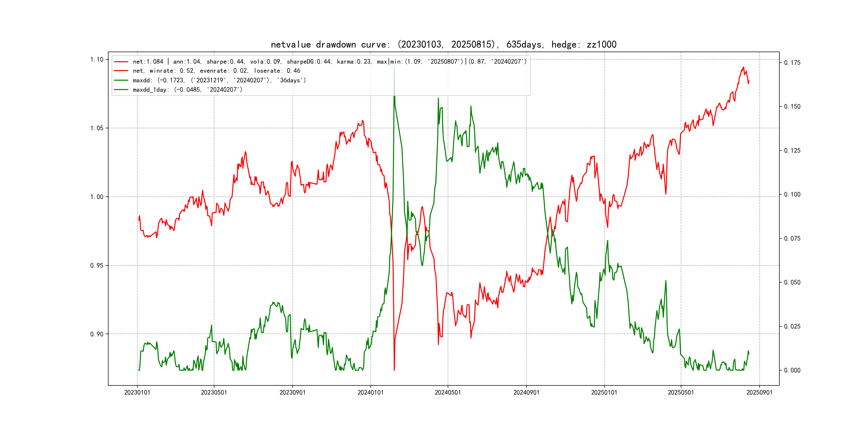
Task: Click the 0.100 right y-axis label
Action: (x=792, y=195)
